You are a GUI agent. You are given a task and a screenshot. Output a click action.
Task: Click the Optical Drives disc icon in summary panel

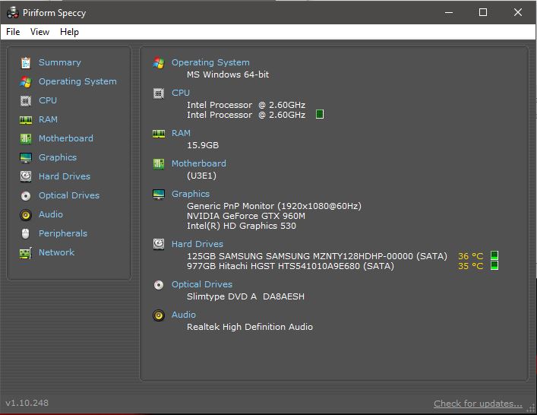159,285
